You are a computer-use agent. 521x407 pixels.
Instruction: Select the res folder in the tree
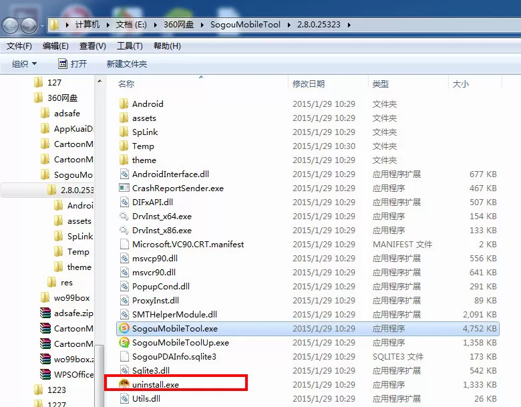click(x=60, y=282)
